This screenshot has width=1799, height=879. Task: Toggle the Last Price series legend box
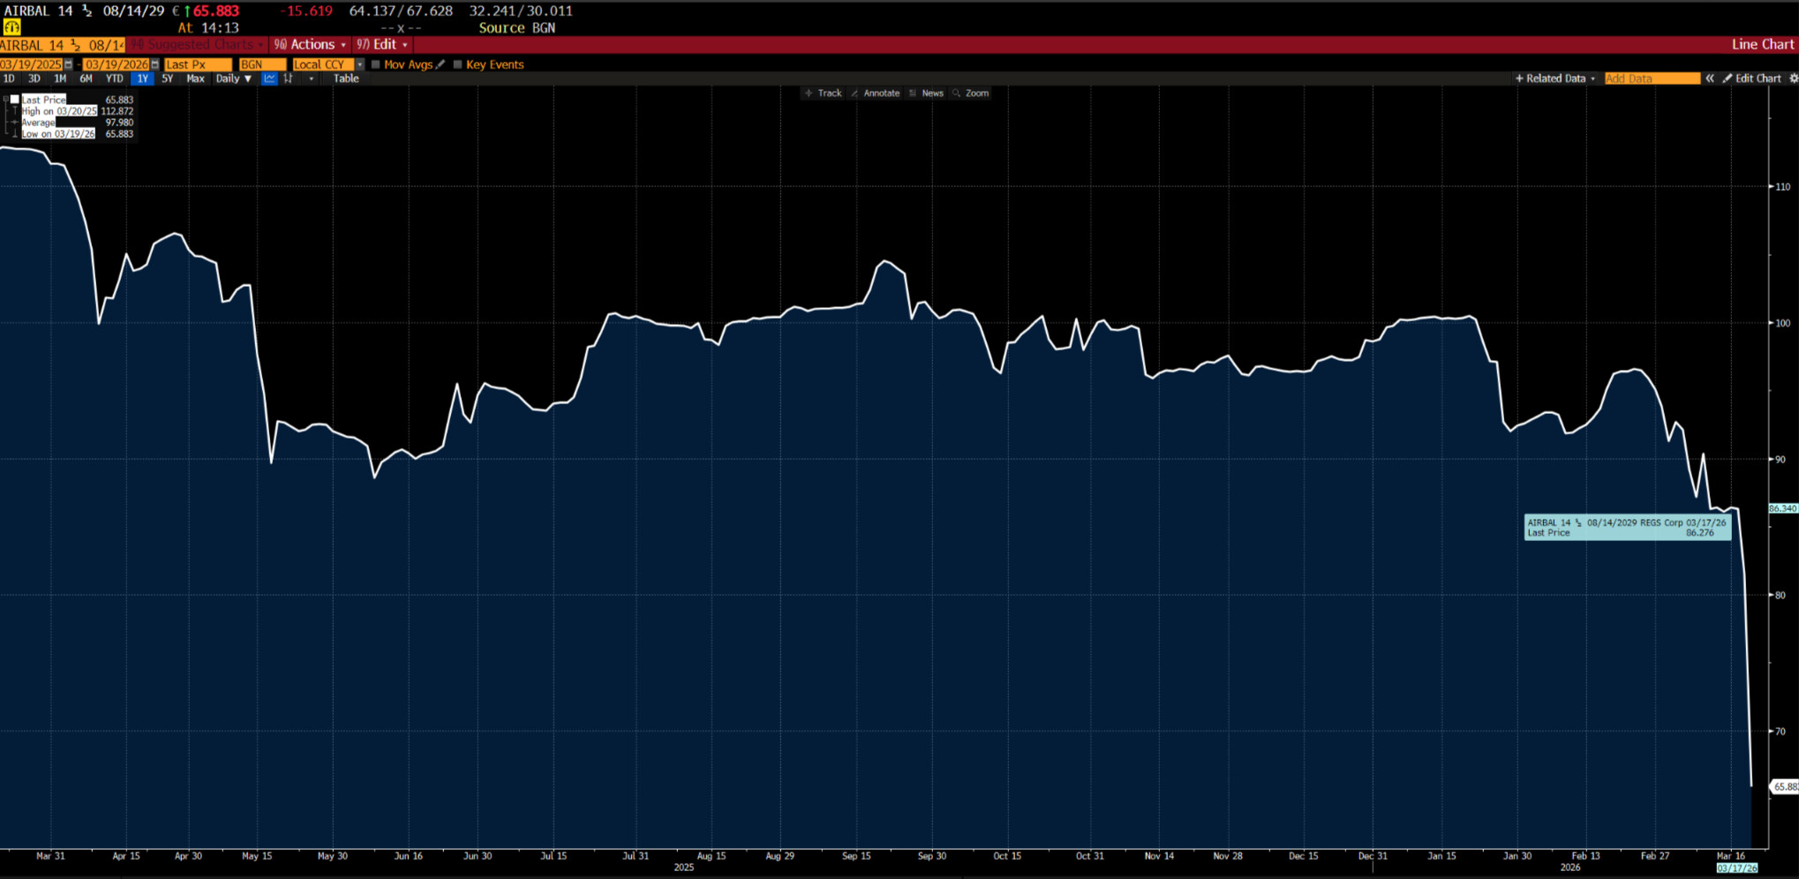click(15, 100)
